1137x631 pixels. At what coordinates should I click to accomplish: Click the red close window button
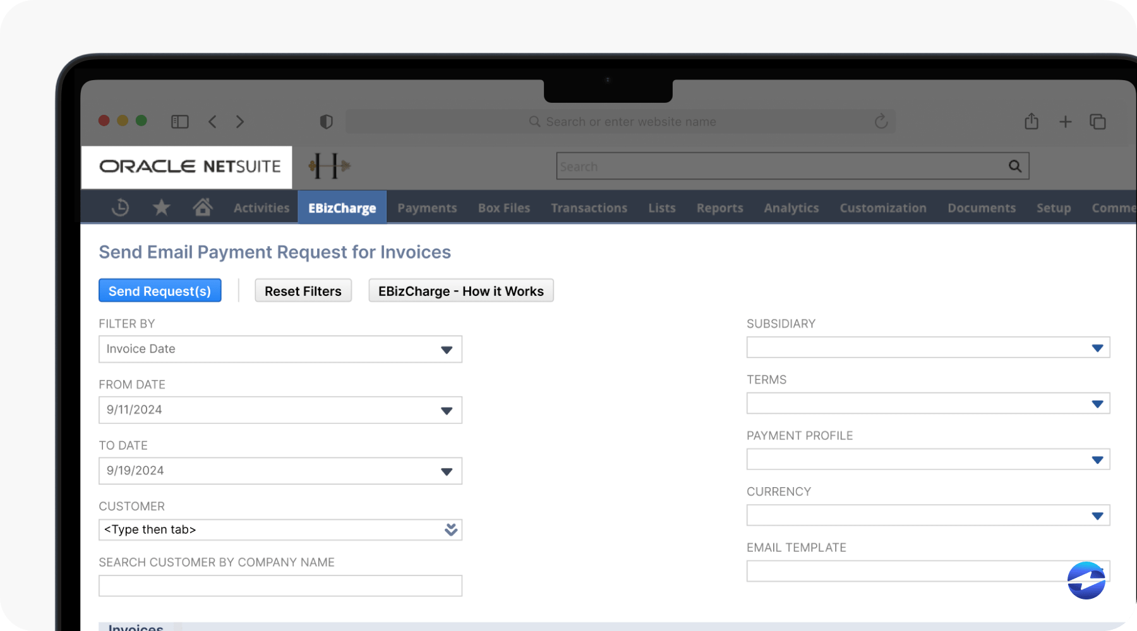(x=104, y=121)
